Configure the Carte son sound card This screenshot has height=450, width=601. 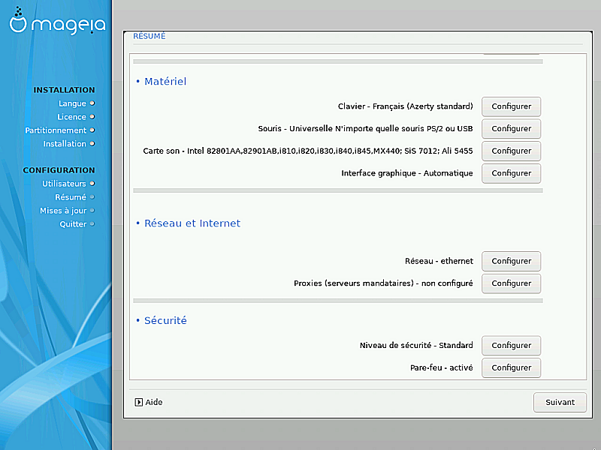[x=511, y=151]
